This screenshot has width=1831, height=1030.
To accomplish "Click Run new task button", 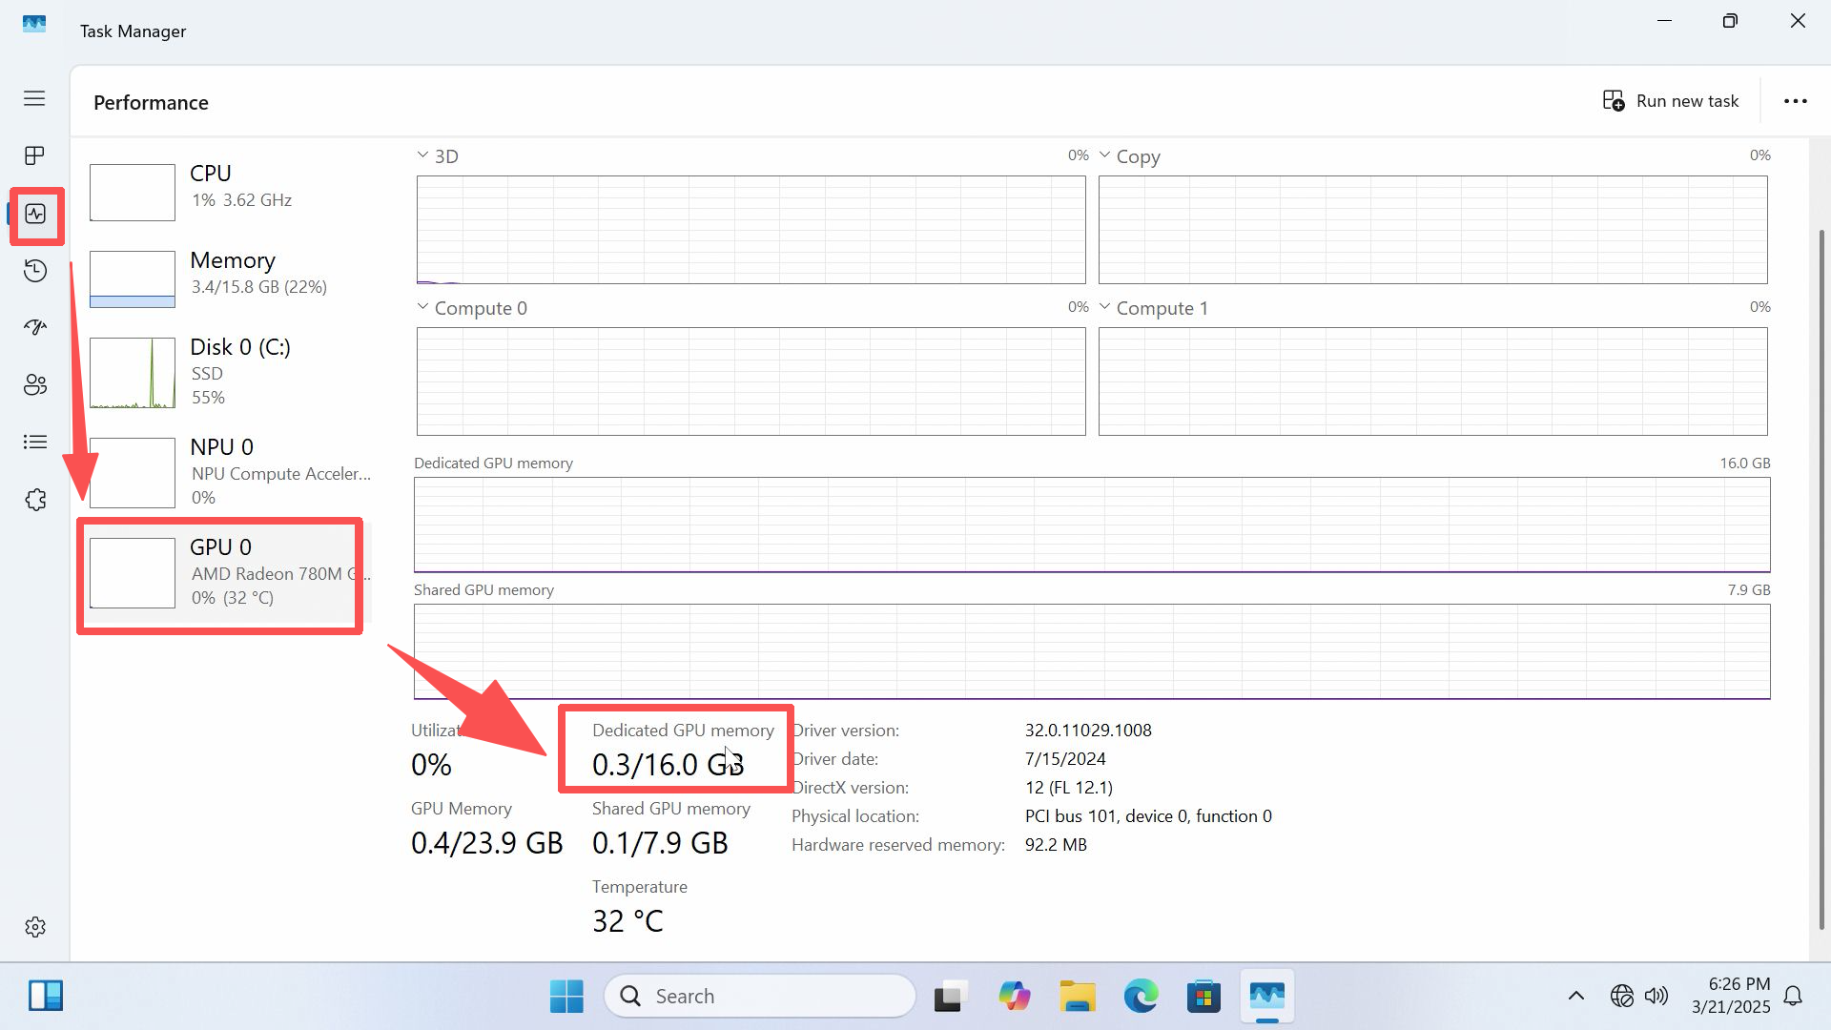I will point(1671,101).
